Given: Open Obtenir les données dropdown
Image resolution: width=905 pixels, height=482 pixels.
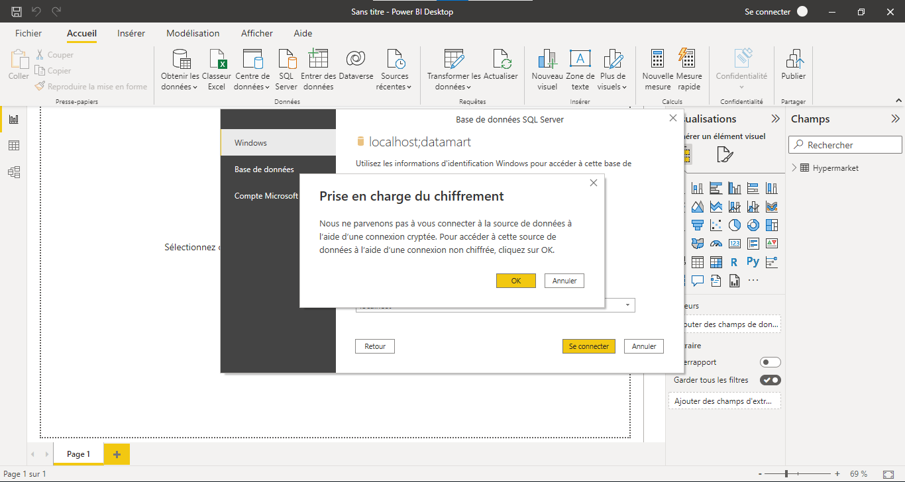Looking at the screenshot, I should point(180,69).
